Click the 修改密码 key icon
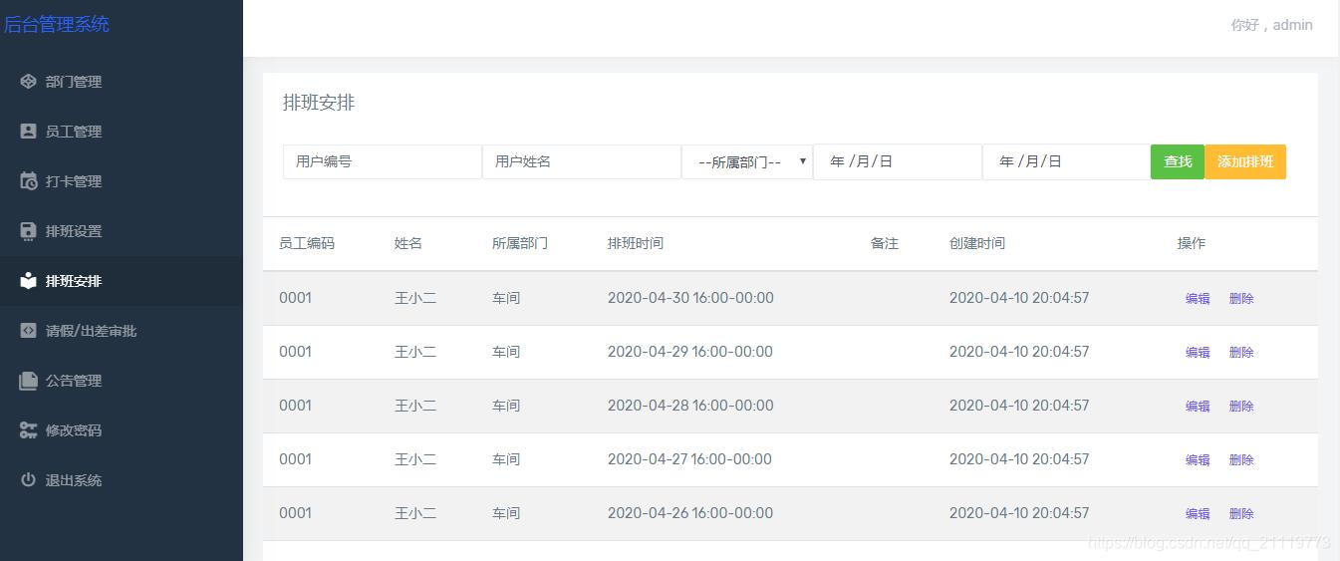1340x561 pixels. 28,430
